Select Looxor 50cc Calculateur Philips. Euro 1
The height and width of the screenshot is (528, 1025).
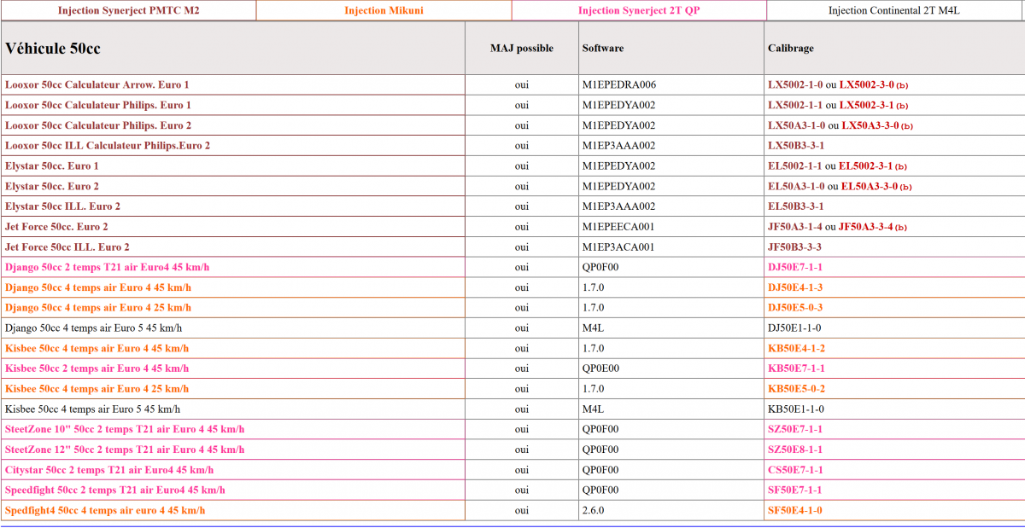[98, 105]
